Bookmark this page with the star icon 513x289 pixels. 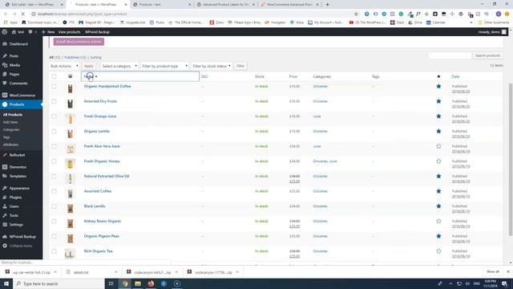tap(356, 14)
